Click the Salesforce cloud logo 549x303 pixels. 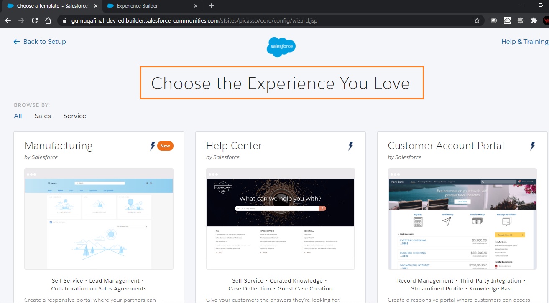tap(281, 47)
